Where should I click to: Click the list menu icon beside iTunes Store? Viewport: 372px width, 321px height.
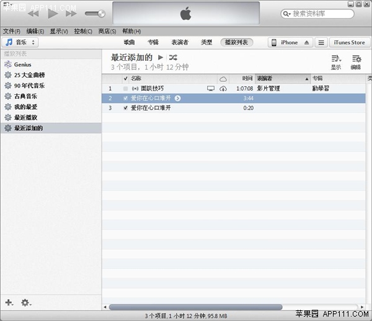click(x=321, y=43)
